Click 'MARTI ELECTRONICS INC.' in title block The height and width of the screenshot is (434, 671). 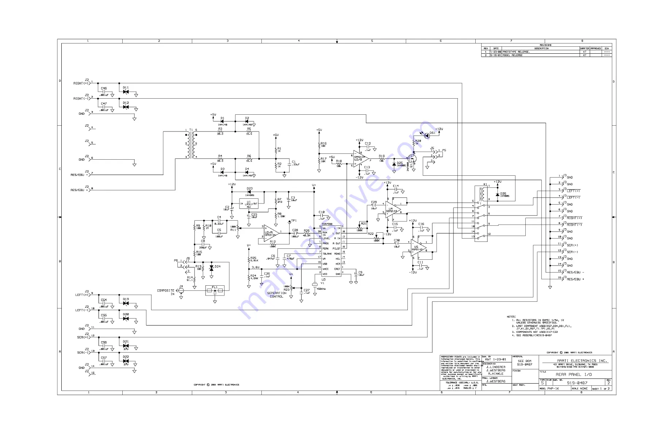point(582,361)
